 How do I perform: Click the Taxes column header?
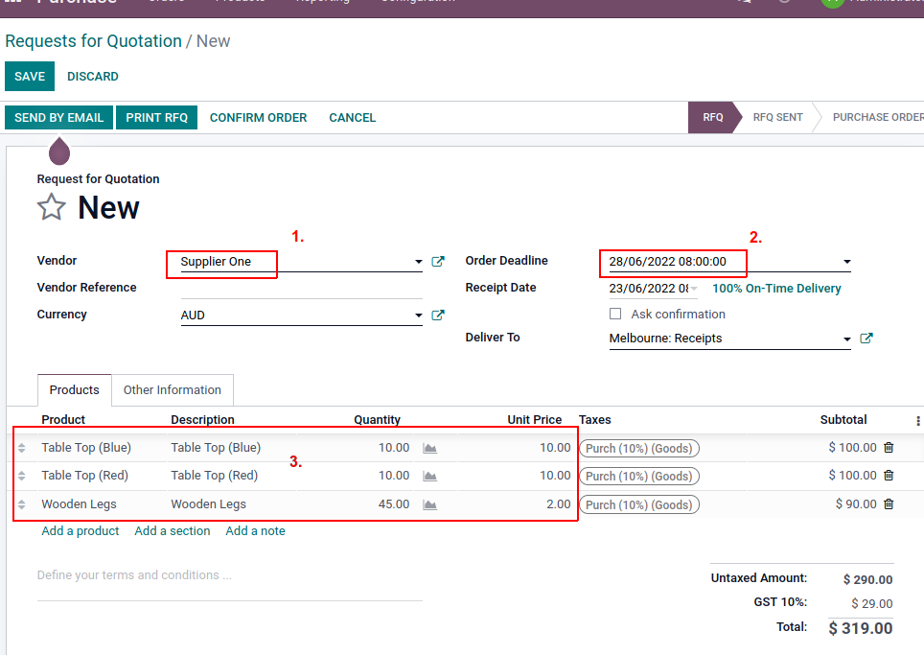coord(594,420)
